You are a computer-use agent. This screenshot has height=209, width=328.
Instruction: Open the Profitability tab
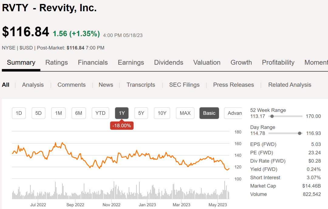point(278,63)
